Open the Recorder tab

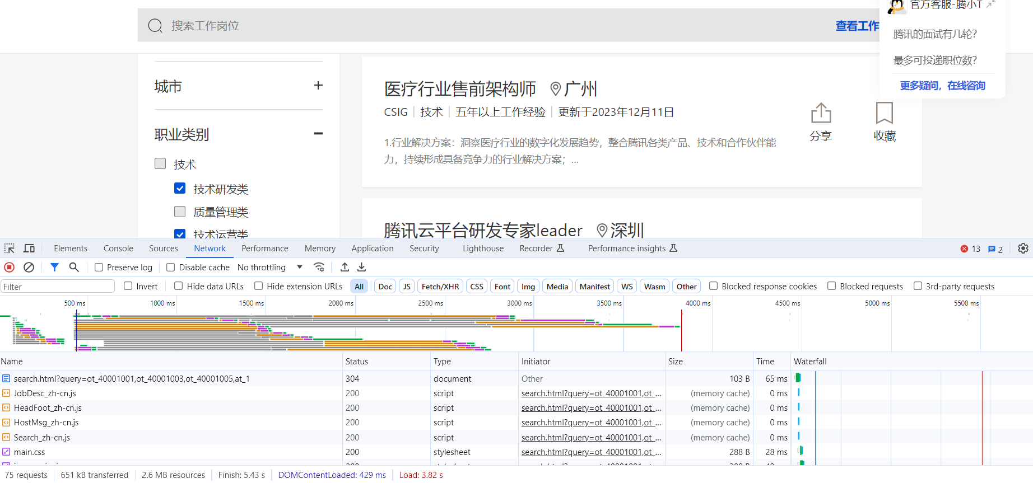coord(542,248)
